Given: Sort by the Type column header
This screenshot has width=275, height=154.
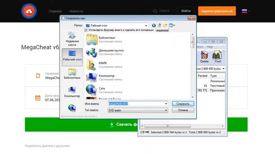Looking at the screenshot, I should [x=213, y=76].
